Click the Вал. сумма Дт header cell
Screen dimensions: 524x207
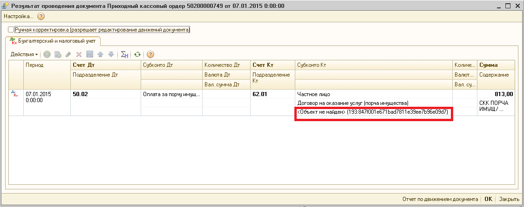[226, 84]
